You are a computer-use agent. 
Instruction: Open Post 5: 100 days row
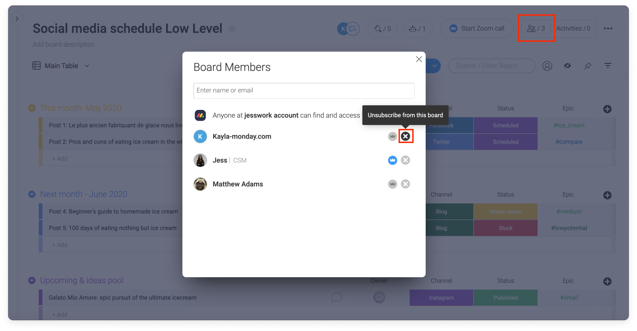(x=113, y=228)
